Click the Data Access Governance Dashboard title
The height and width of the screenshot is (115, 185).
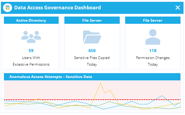pyautogui.click(x=57, y=8)
